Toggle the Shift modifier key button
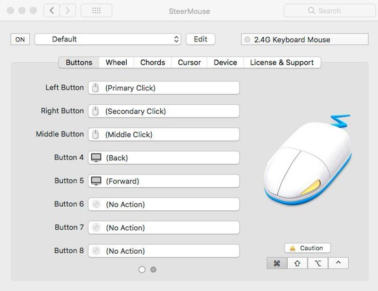 [298, 263]
